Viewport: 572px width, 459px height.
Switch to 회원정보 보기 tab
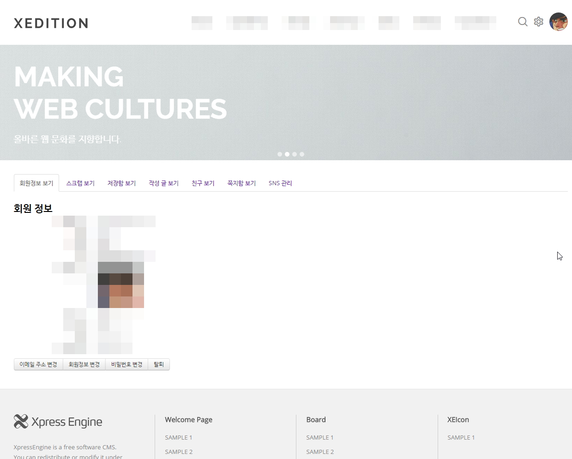click(36, 183)
